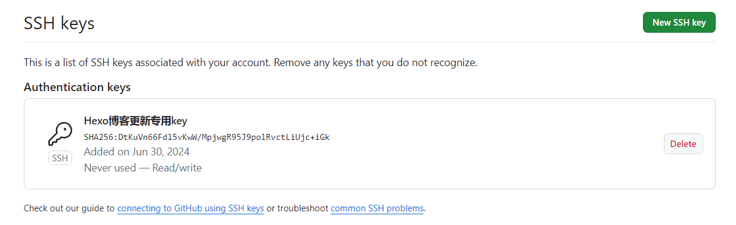Click the SSH badge under the key icon
This screenshot has width=736, height=225.
pyautogui.click(x=60, y=158)
